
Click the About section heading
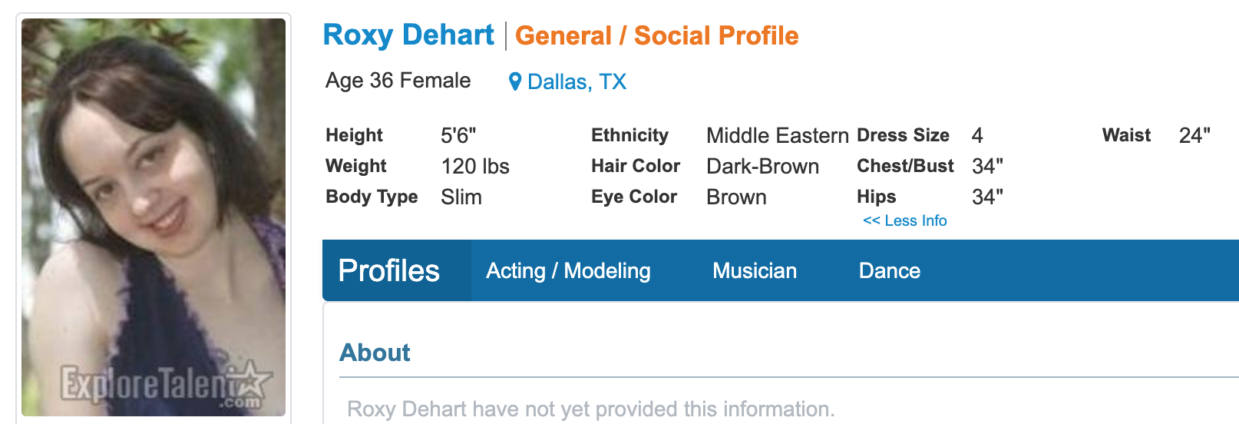coord(375,353)
